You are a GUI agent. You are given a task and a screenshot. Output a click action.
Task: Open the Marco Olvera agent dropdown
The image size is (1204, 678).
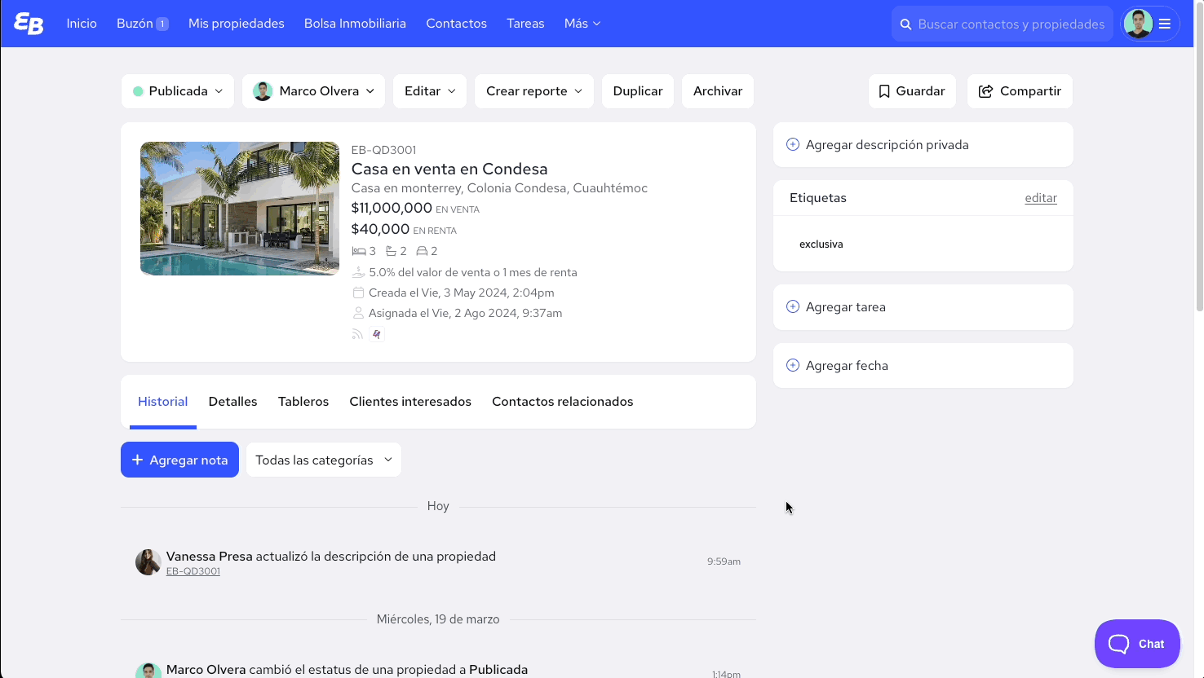tap(313, 91)
